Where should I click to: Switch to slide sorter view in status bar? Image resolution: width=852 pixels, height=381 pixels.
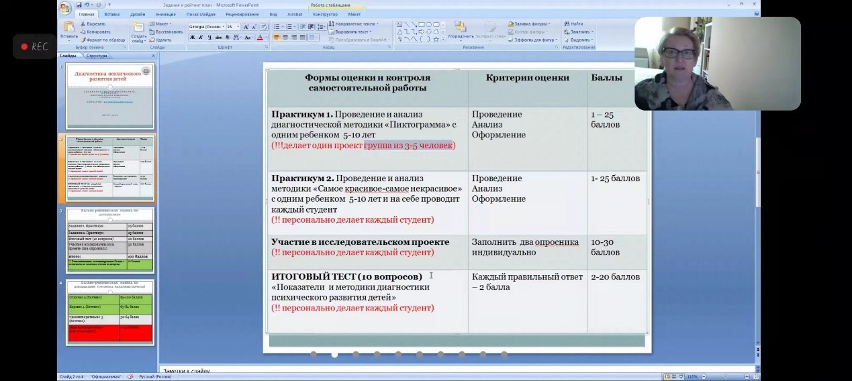click(673, 376)
